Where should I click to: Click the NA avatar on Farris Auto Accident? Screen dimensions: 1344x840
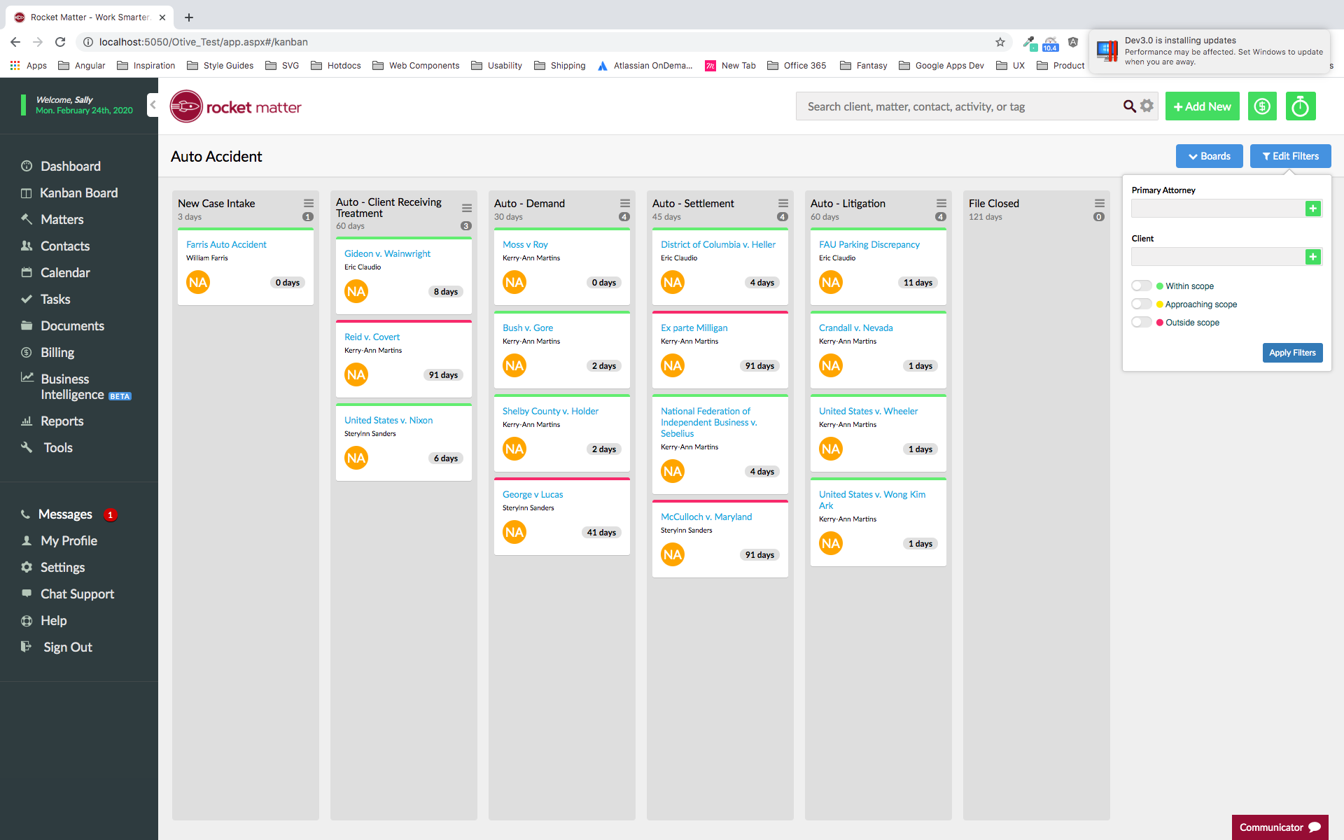click(x=198, y=282)
